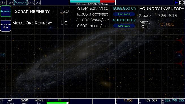Screen dimensions: 185x104
Task: Click the Foundry Inventory heading
Action: coord(162,9)
